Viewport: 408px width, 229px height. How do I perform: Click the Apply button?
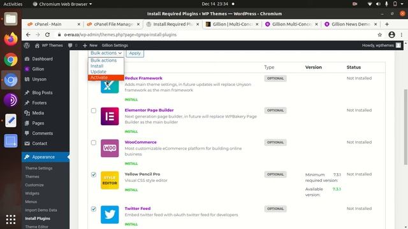point(135,53)
